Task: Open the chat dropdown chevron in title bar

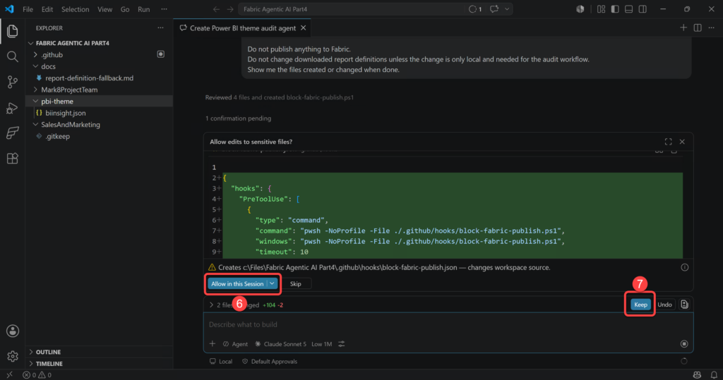Action: pos(507,9)
